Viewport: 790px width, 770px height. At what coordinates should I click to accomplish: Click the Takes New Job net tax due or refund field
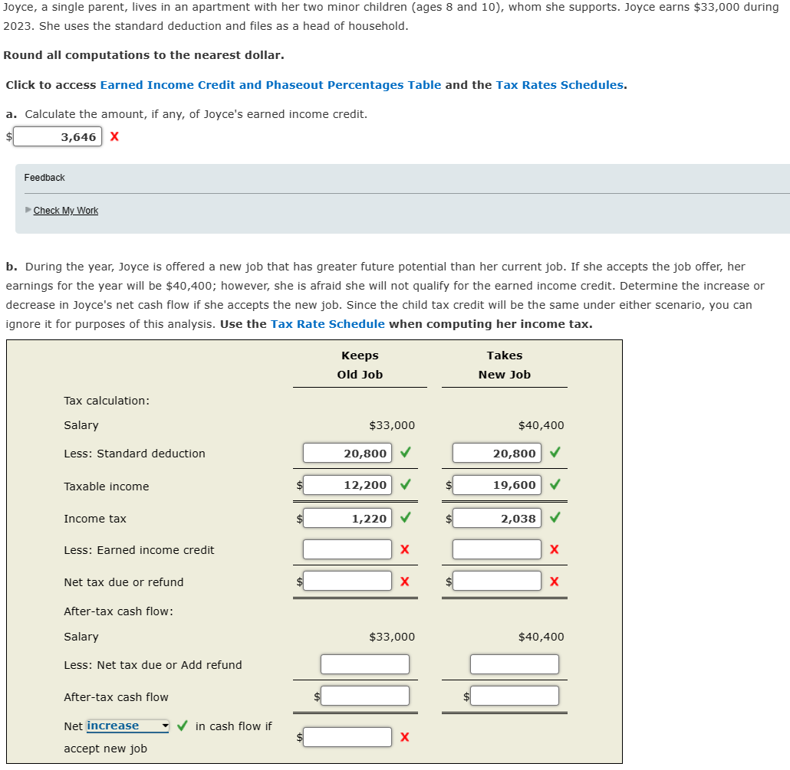(497, 581)
